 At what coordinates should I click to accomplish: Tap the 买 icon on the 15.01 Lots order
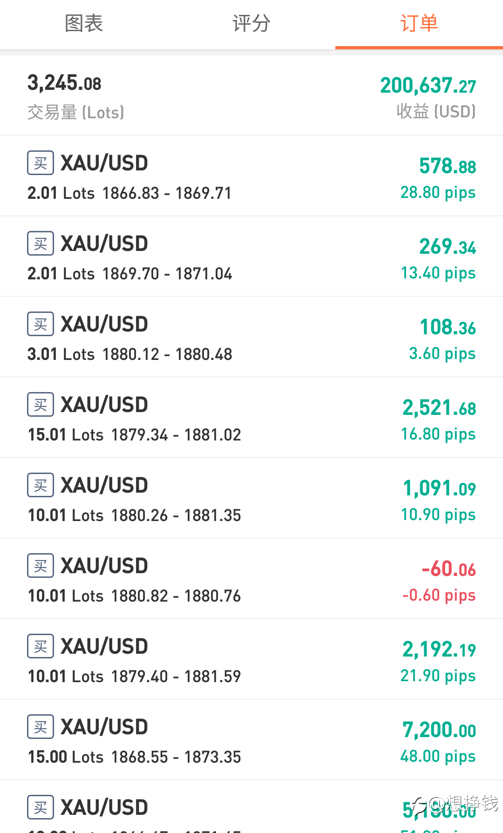(41, 405)
